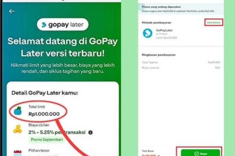Open the info icon next to per transaksi
This screenshot has height=156, width=235.
coord(90,133)
